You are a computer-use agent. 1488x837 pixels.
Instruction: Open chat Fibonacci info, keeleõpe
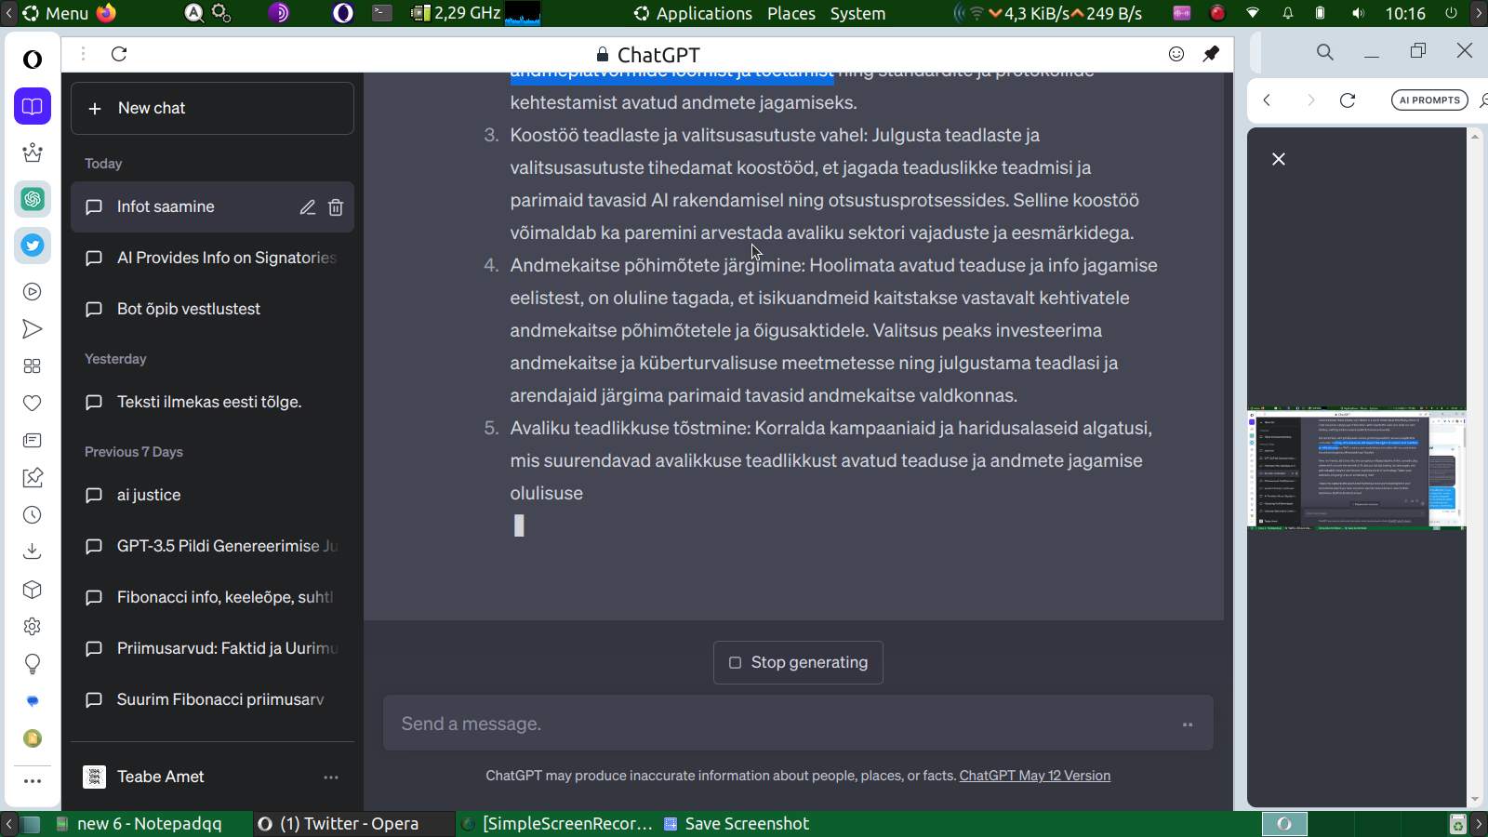tap(212, 597)
